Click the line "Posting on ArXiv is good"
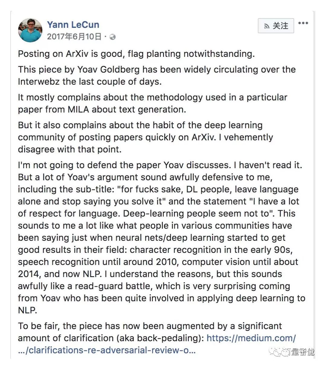Viewport: 325px width, 366px height. point(136,54)
